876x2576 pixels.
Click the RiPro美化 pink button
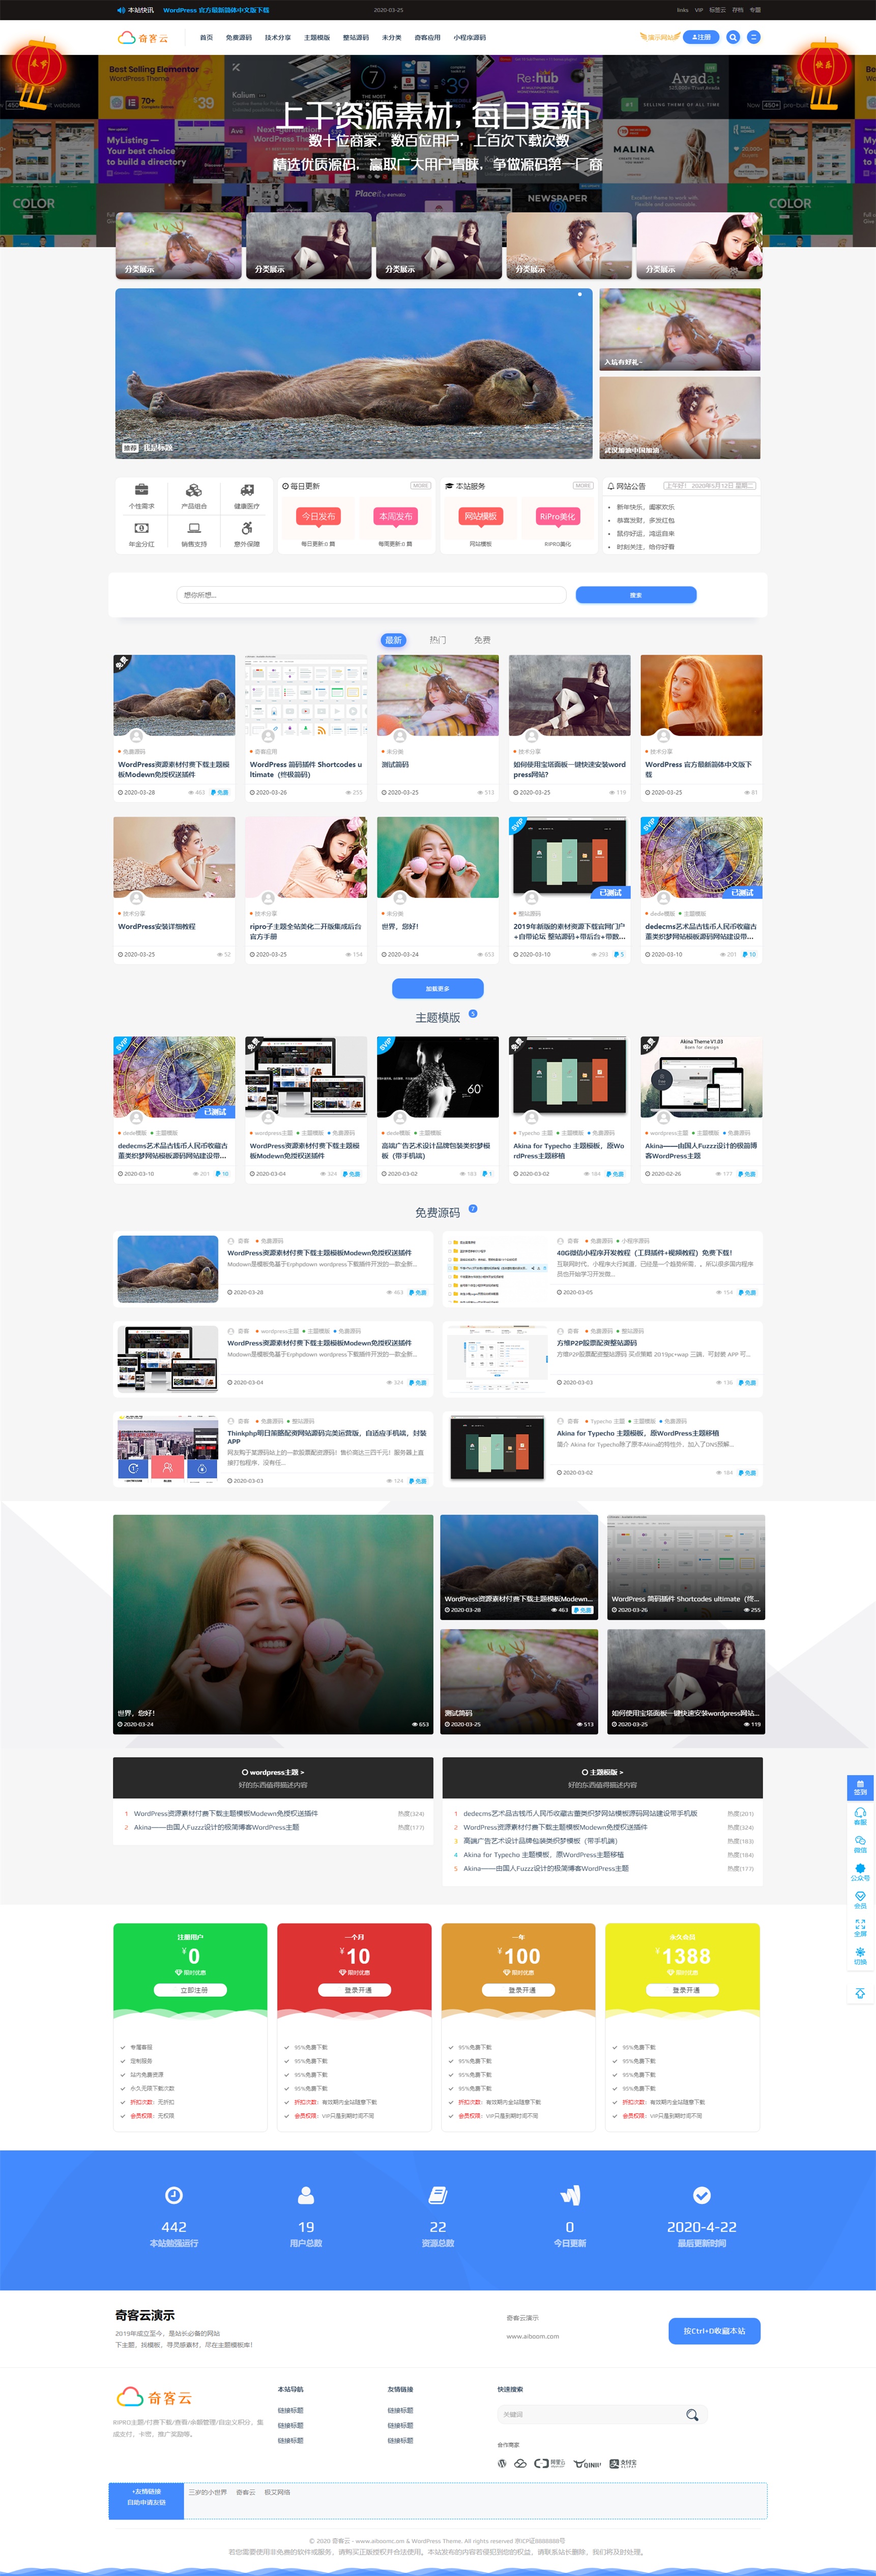[557, 516]
